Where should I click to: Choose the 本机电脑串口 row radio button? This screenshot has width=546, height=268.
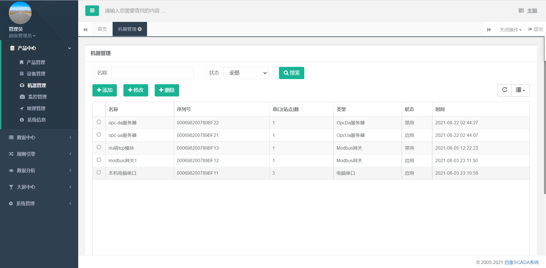coord(99,172)
